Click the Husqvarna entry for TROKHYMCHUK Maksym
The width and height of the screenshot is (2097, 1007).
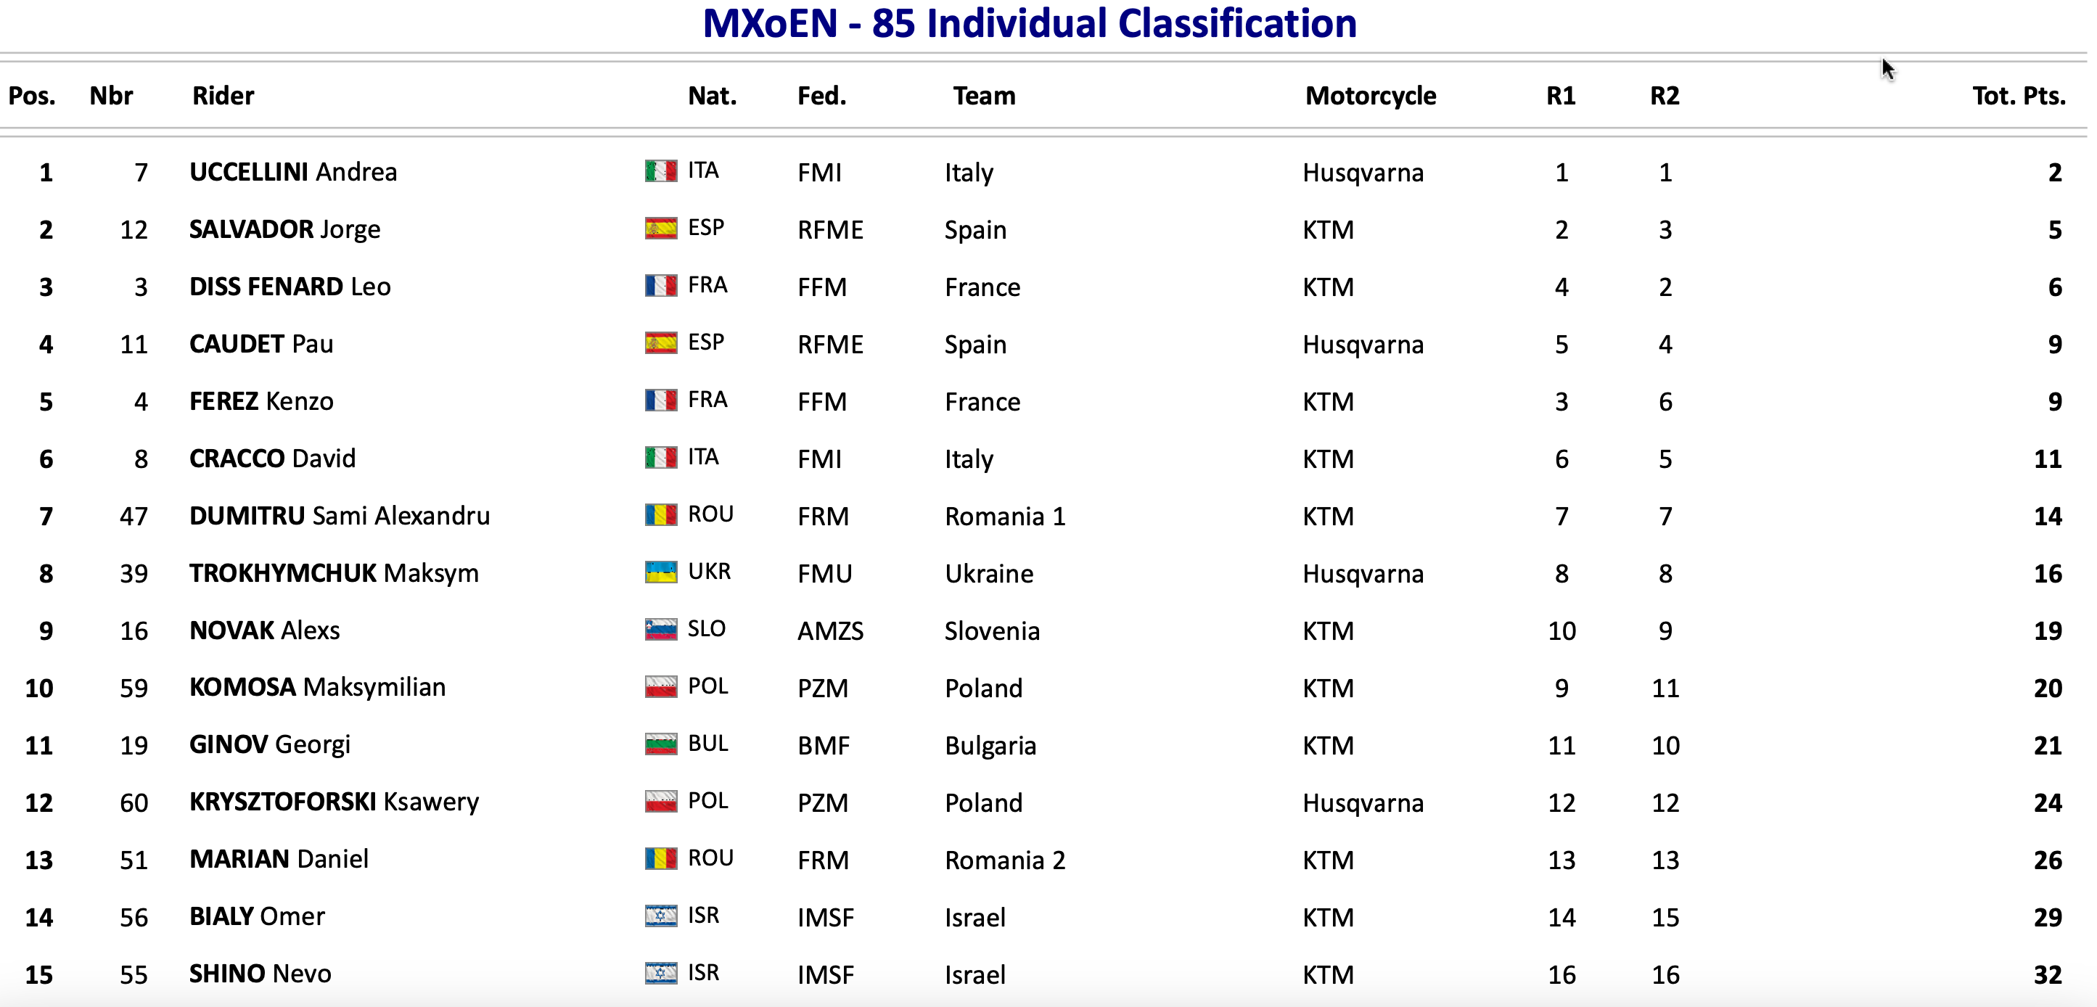1363,574
